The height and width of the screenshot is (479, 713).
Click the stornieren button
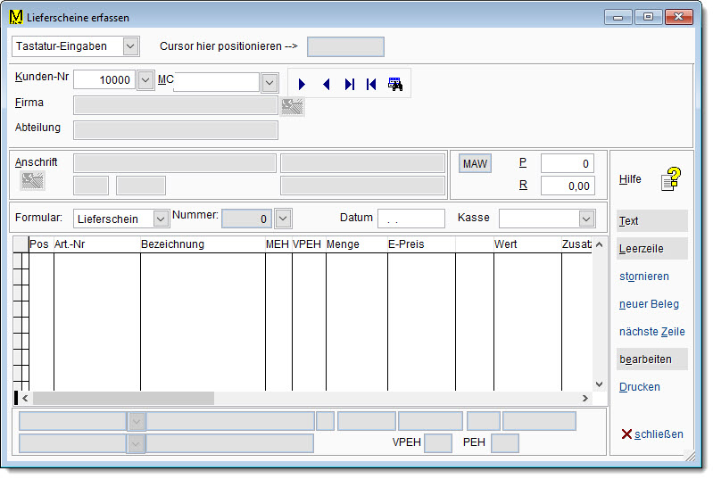pyautogui.click(x=643, y=277)
